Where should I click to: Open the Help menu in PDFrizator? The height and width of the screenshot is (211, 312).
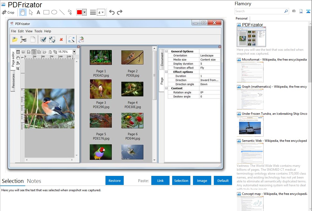pyautogui.click(x=48, y=31)
